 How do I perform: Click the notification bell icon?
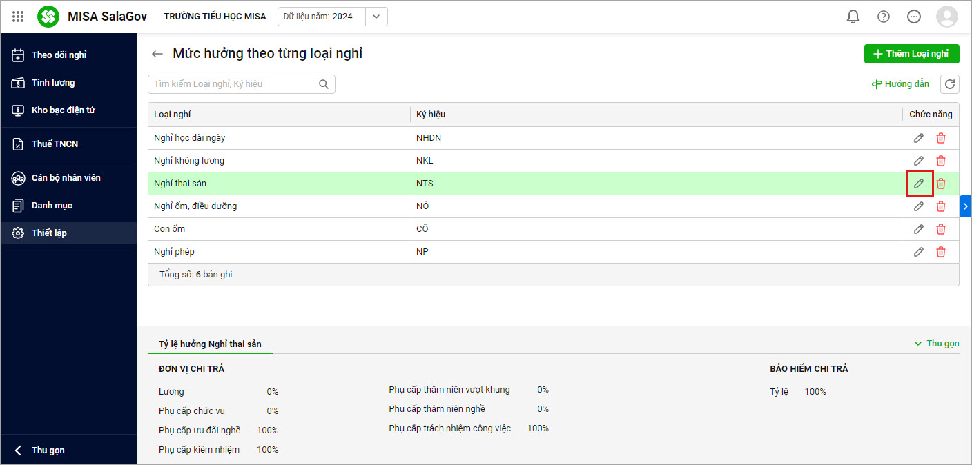[x=853, y=17]
